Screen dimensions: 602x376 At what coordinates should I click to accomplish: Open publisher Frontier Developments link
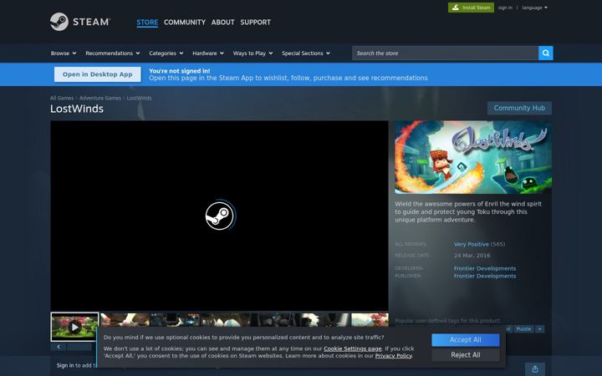484,276
